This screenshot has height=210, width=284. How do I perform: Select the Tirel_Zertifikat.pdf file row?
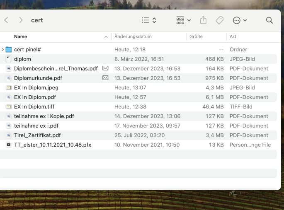[37, 135]
